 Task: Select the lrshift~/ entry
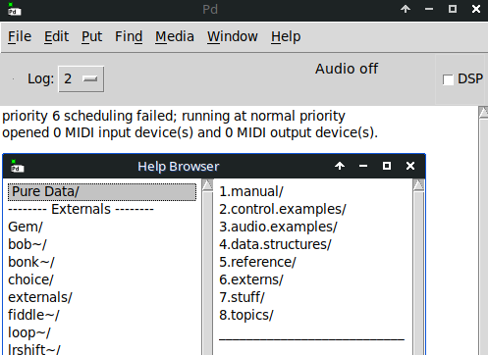pos(34,349)
